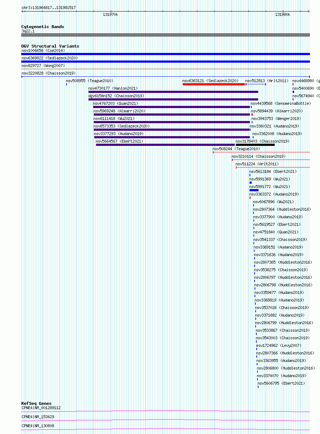Open variant nsv3369151 (Audano2019)
Viewport: 320px width, 434px height.
click(x=278, y=247)
